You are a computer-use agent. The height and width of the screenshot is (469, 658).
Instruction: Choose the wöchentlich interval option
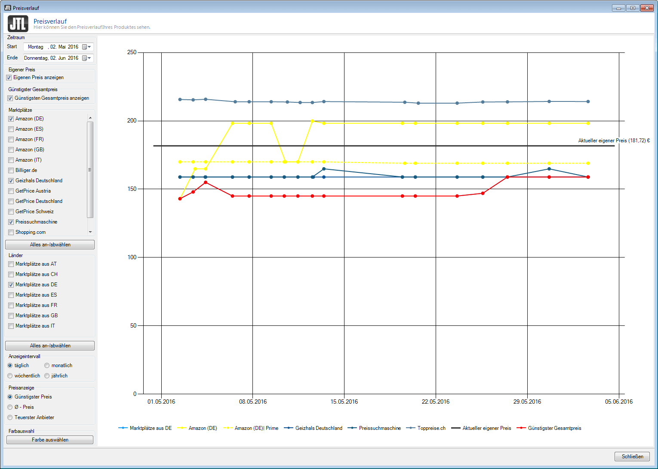(x=10, y=376)
